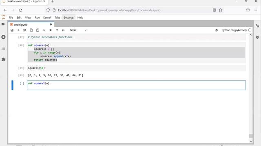Viewport: 261px width, 146px height.
Task: Open the Pocket save icon
Action: [x=248, y=10]
